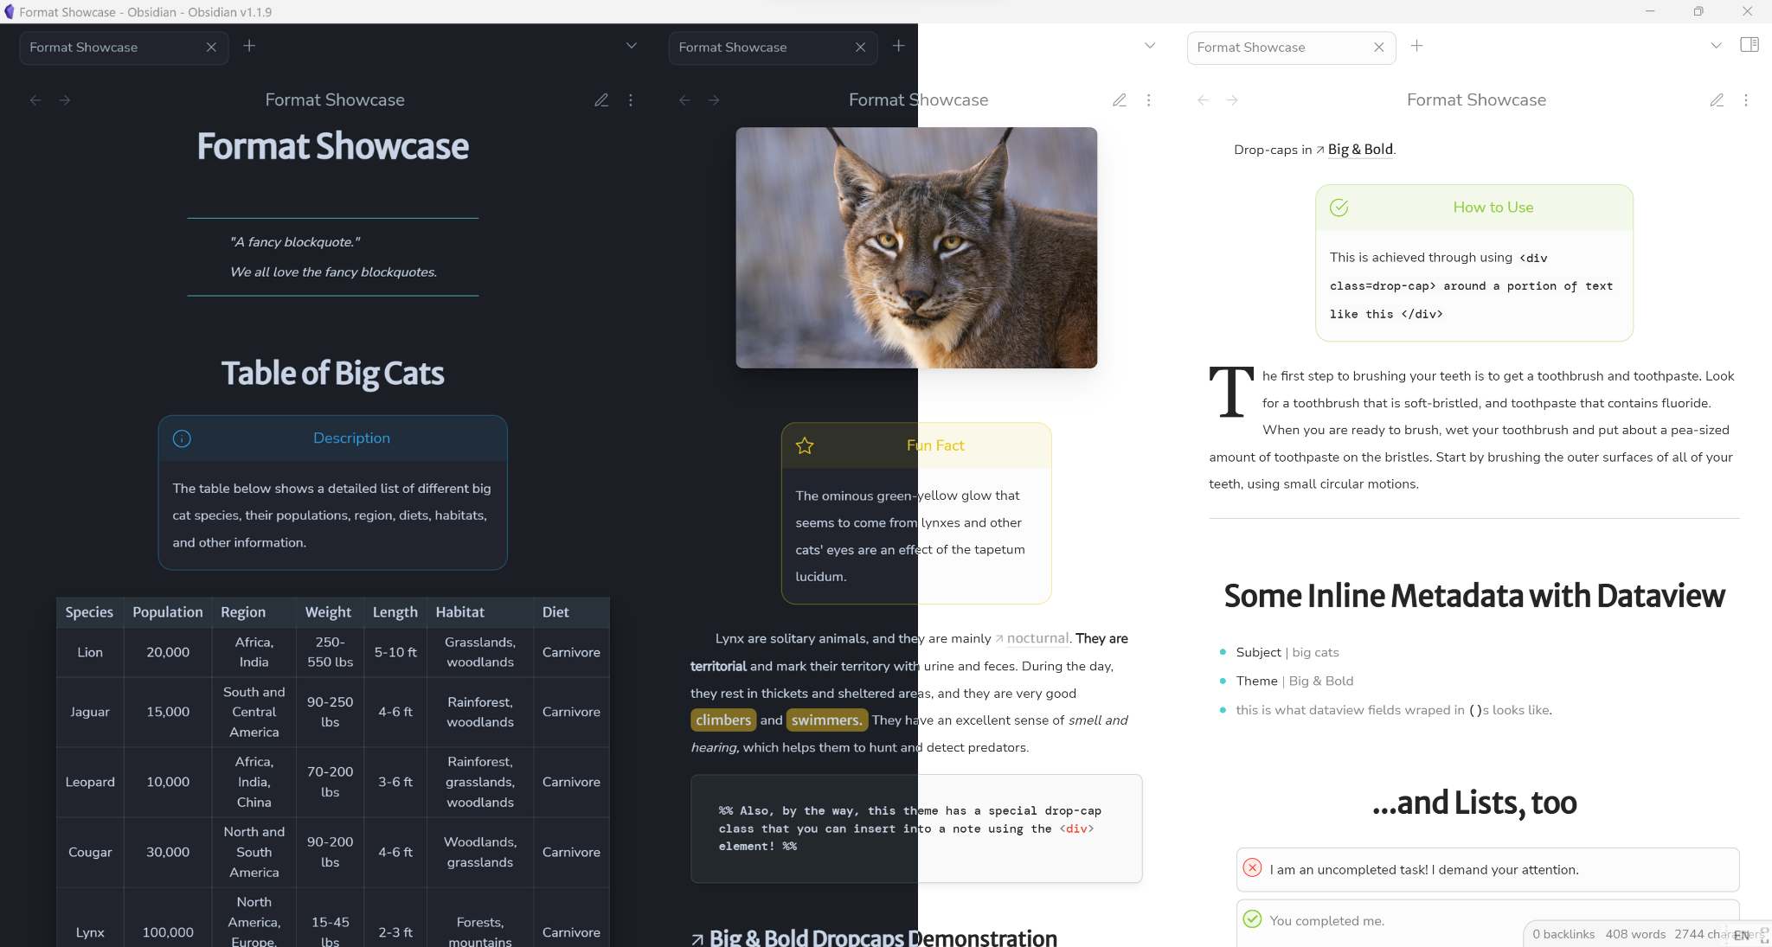The height and width of the screenshot is (947, 1772).
Task: Uncheck the 'You completed me' task
Action: pyautogui.click(x=1252, y=918)
